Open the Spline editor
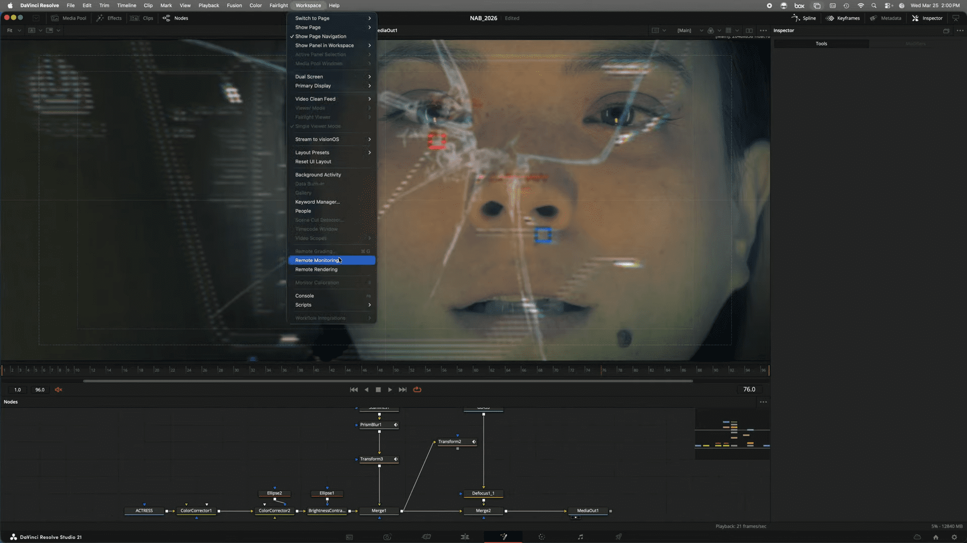The height and width of the screenshot is (543, 967). 804,18
